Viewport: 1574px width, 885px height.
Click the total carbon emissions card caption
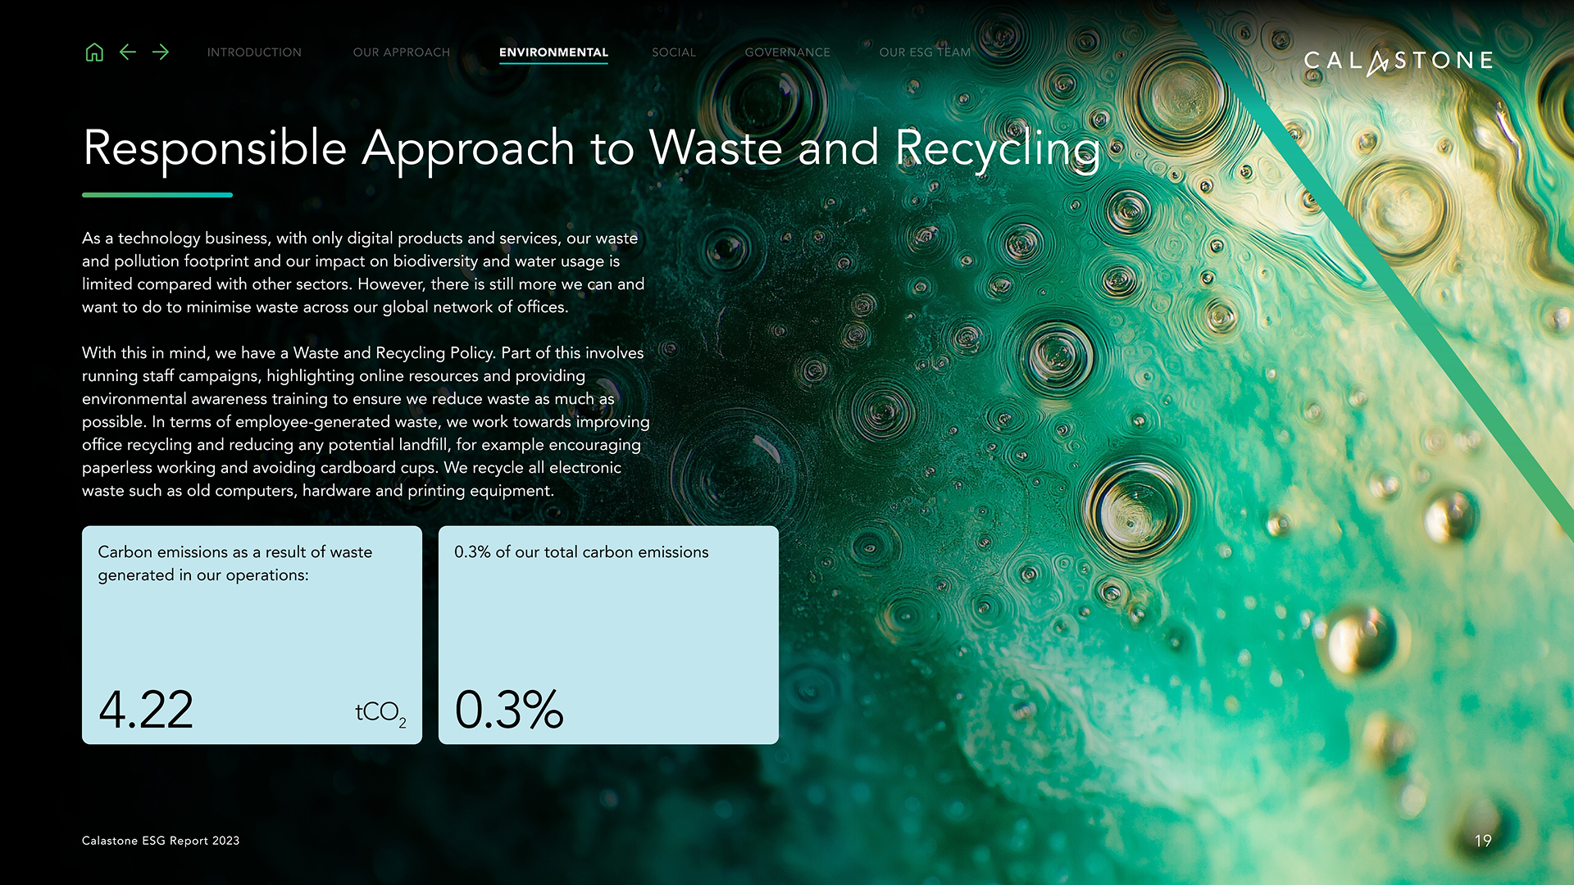(x=581, y=552)
